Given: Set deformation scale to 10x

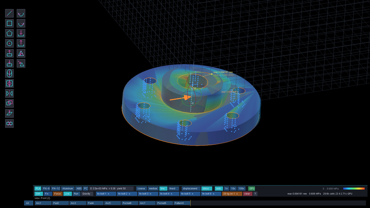Looking at the screenshot, I should pyautogui.click(x=233, y=188).
